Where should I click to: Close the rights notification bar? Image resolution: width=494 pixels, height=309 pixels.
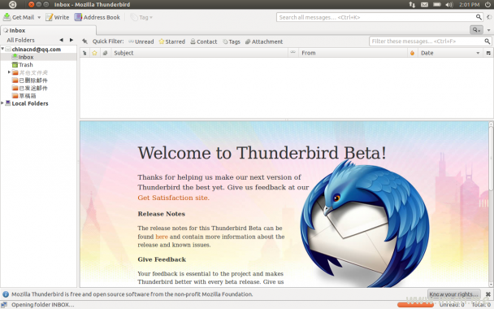click(x=488, y=294)
